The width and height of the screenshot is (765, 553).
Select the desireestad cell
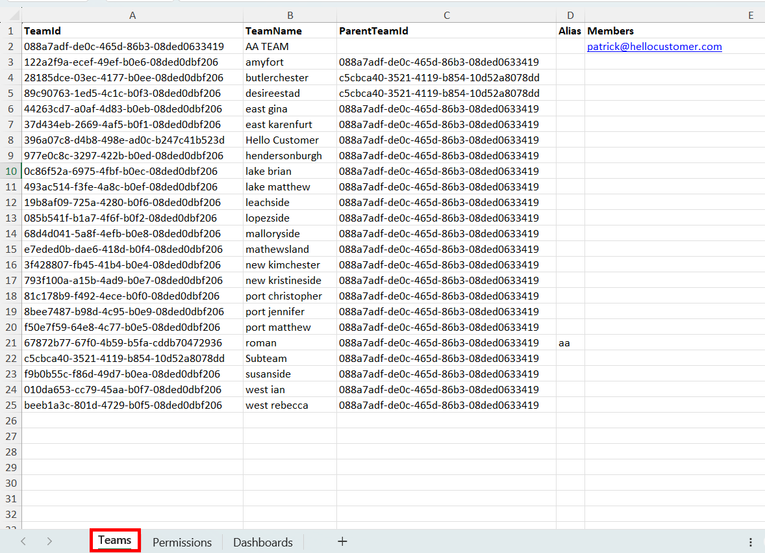coord(290,93)
